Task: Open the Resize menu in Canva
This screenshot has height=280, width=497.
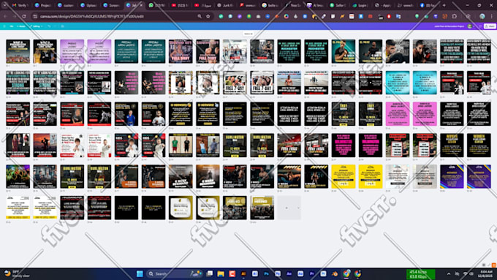Action: [21, 26]
